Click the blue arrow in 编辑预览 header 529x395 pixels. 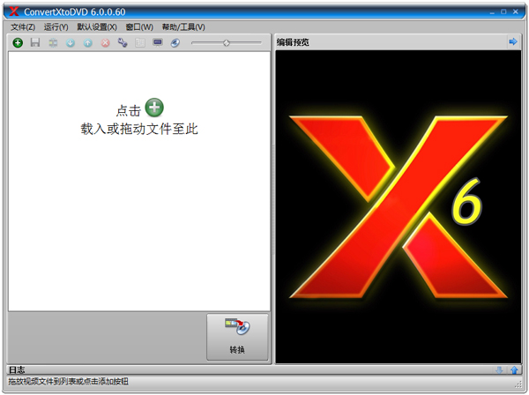513,41
